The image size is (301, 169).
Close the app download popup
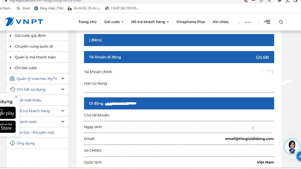[x=17, y=97]
